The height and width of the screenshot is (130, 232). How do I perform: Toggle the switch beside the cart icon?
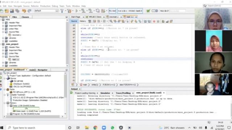click(x=155, y=11)
